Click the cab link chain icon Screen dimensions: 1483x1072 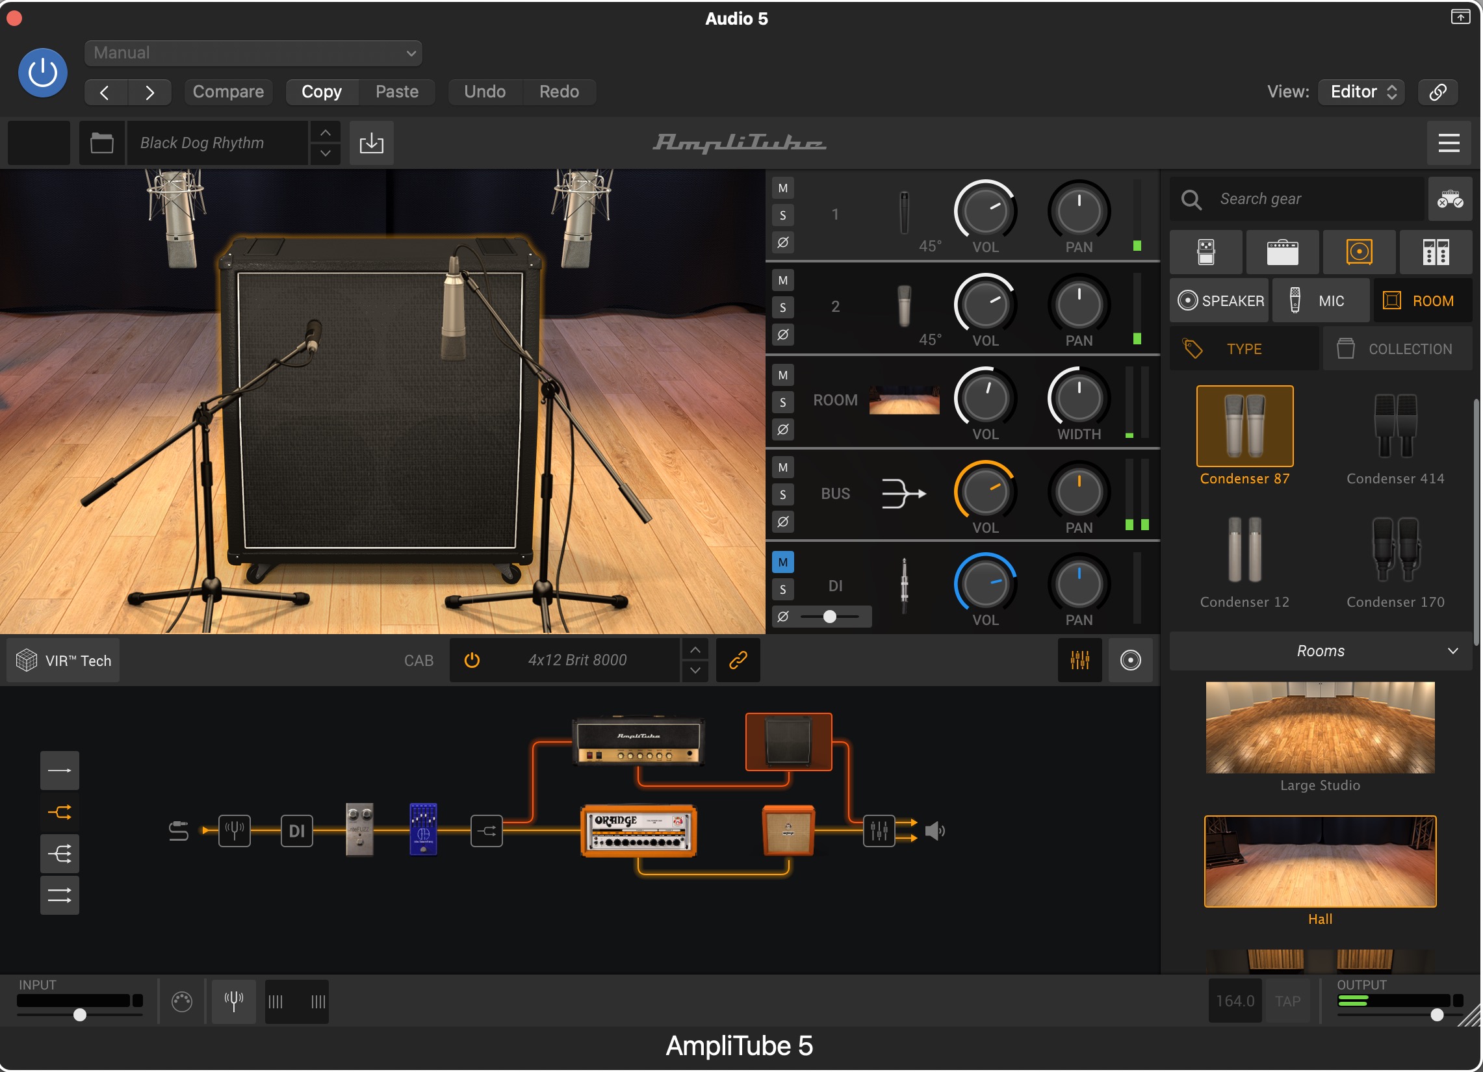[738, 661]
